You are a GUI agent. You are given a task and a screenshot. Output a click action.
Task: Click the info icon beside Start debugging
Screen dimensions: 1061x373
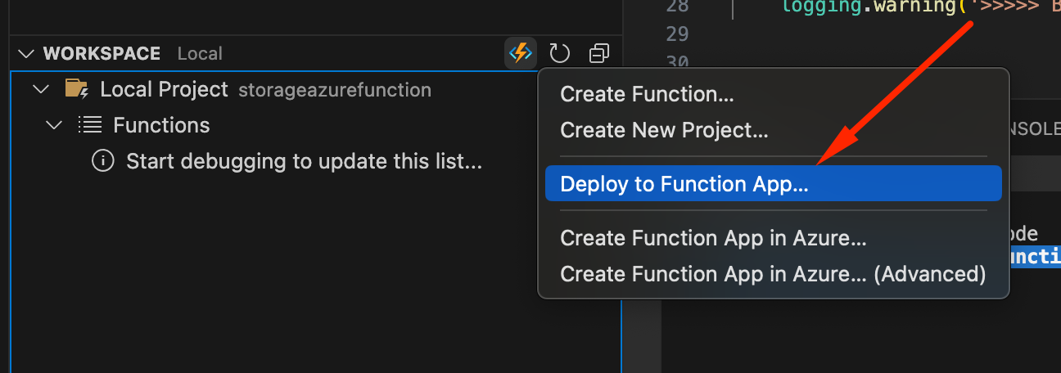(103, 161)
